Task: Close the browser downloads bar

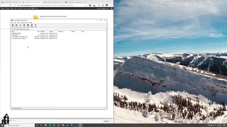Action: point(111,121)
